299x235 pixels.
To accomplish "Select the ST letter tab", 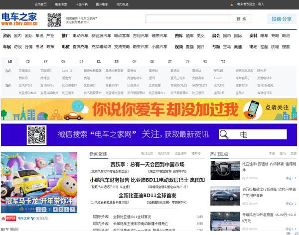I will (170, 61).
